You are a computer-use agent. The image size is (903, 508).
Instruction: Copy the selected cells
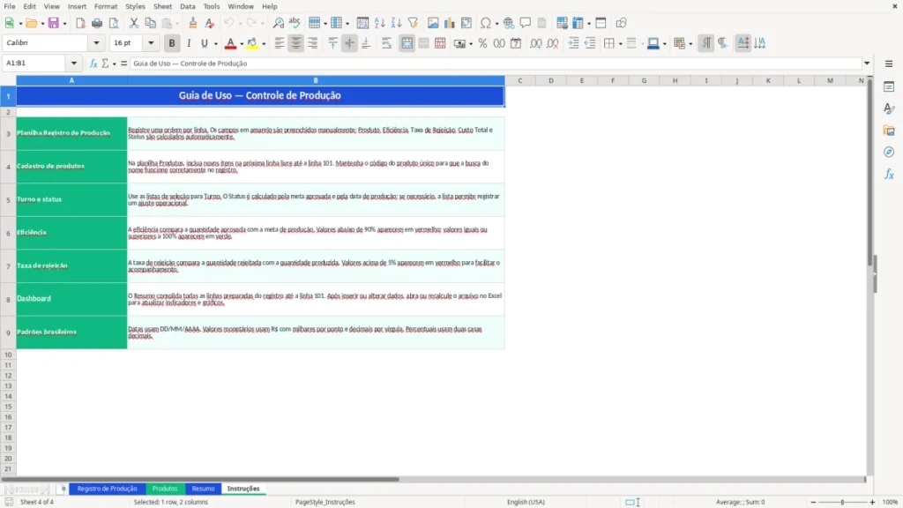pos(150,23)
